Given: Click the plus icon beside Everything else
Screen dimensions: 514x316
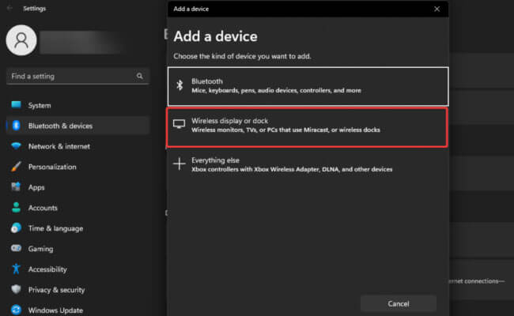Looking at the screenshot, I should (180, 164).
